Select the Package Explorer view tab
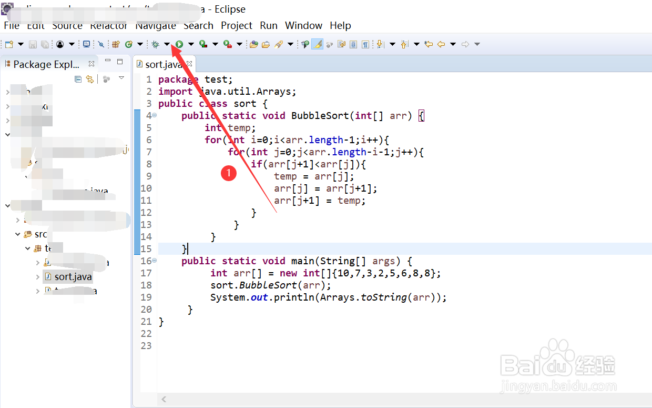The width and height of the screenshot is (652, 408). coord(46,64)
